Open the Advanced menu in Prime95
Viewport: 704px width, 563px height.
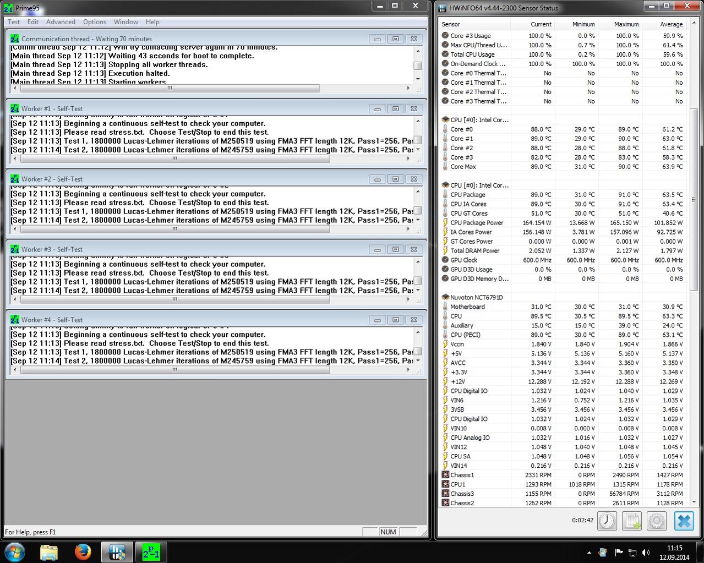[61, 22]
